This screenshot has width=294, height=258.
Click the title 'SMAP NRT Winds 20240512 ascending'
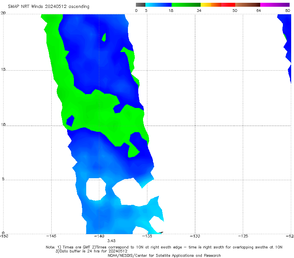pos(48,7)
